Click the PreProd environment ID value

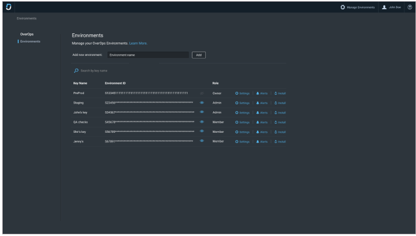[x=146, y=93]
